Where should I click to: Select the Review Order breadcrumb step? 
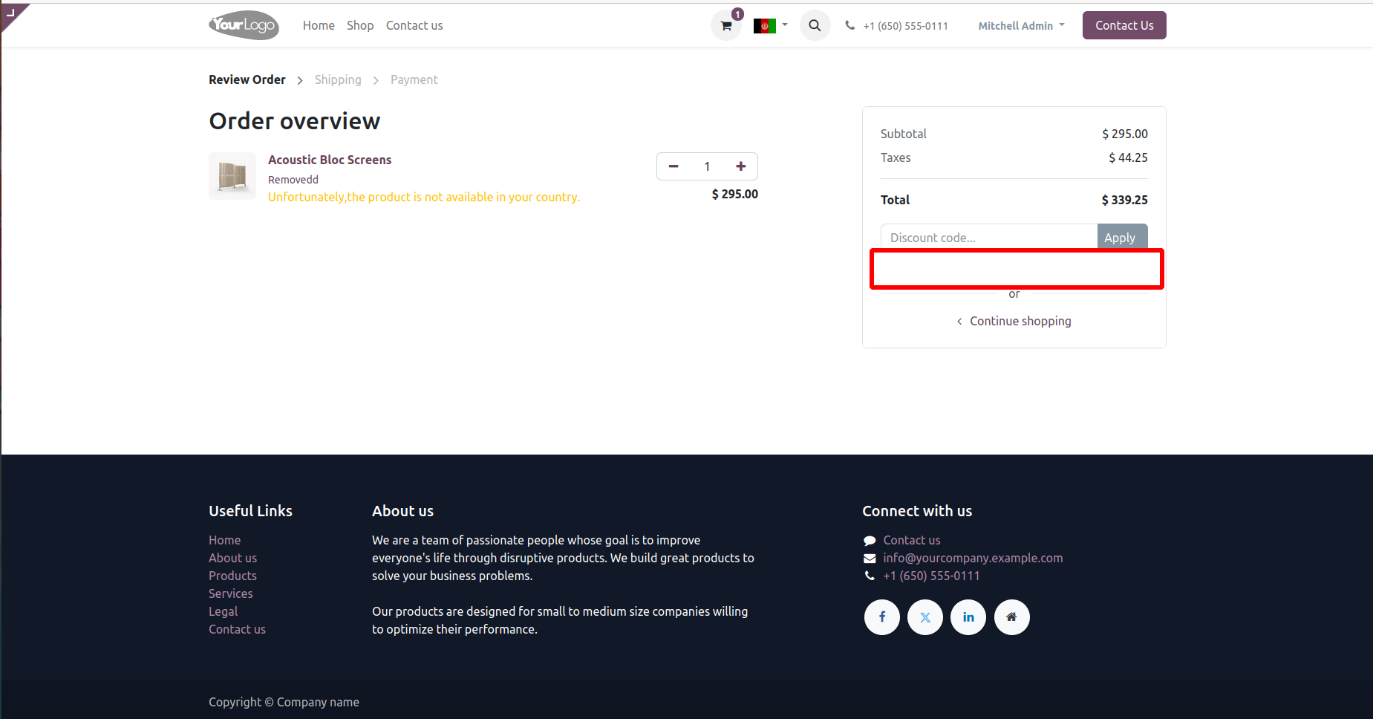pyautogui.click(x=247, y=79)
